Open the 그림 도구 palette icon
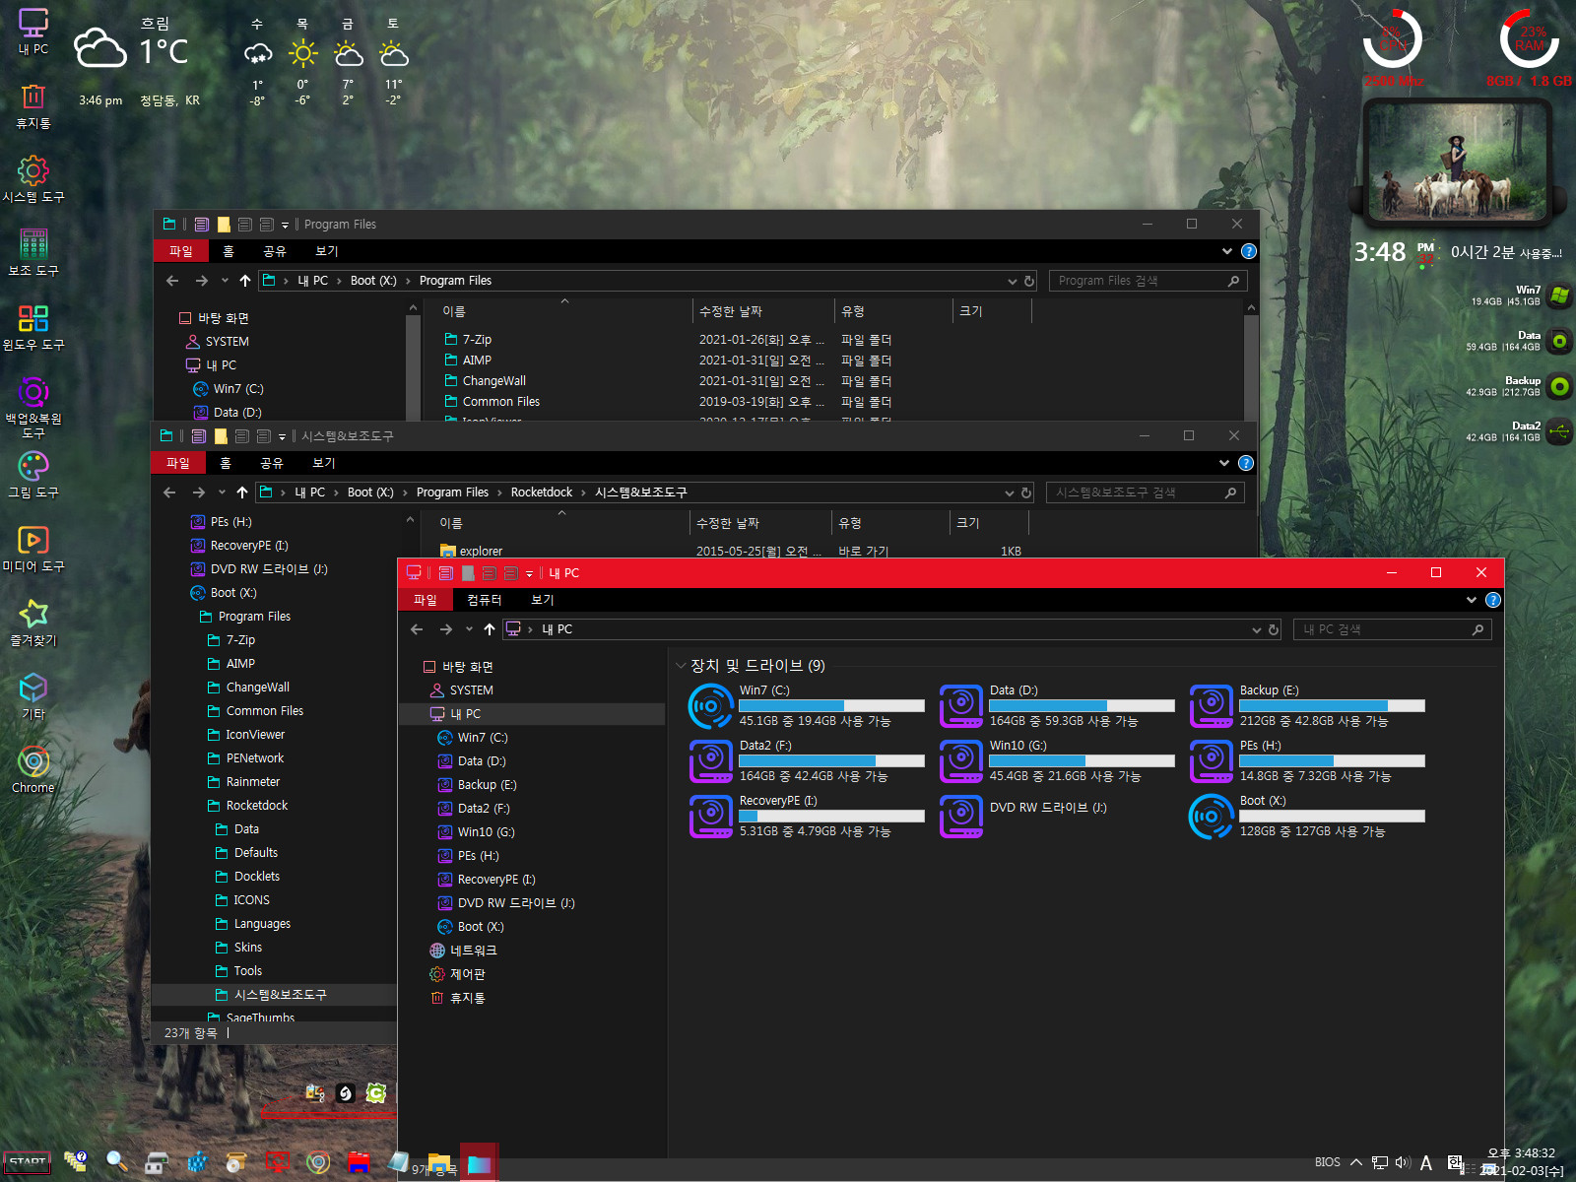1576x1182 pixels. [x=33, y=475]
